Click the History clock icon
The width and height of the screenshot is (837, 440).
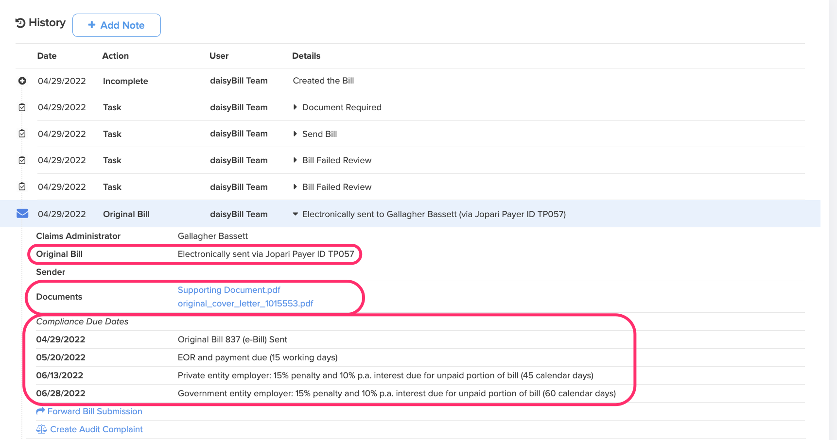[20, 23]
